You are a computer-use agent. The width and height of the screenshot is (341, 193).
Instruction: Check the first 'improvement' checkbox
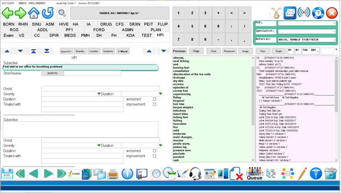pyautogui.click(x=155, y=104)
